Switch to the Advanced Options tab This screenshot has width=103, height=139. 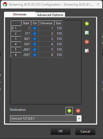[x=50, y=15]
